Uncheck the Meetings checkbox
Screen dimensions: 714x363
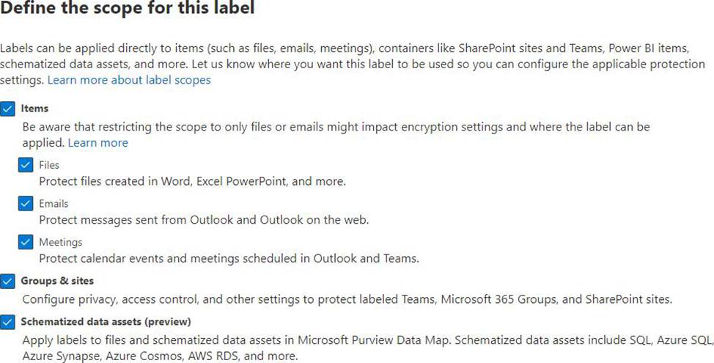click(x=26, y=242)
